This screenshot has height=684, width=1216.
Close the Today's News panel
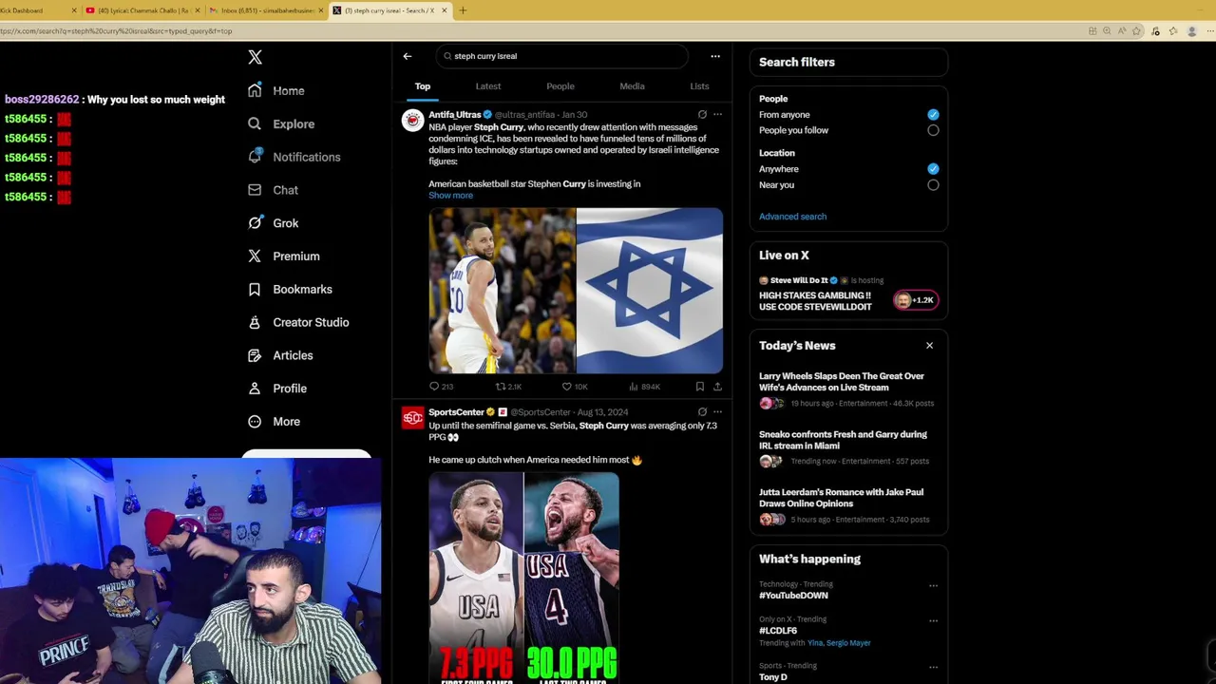(929, 346)
